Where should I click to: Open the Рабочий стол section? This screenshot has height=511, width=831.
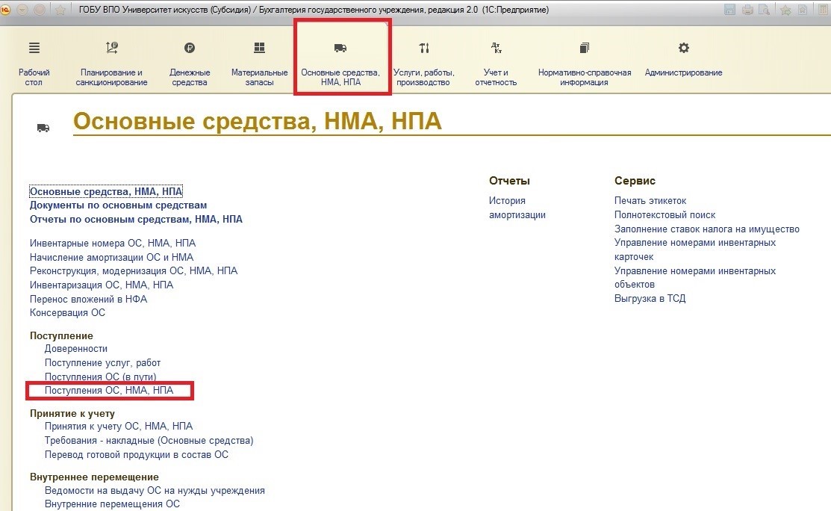pos(34,63)
